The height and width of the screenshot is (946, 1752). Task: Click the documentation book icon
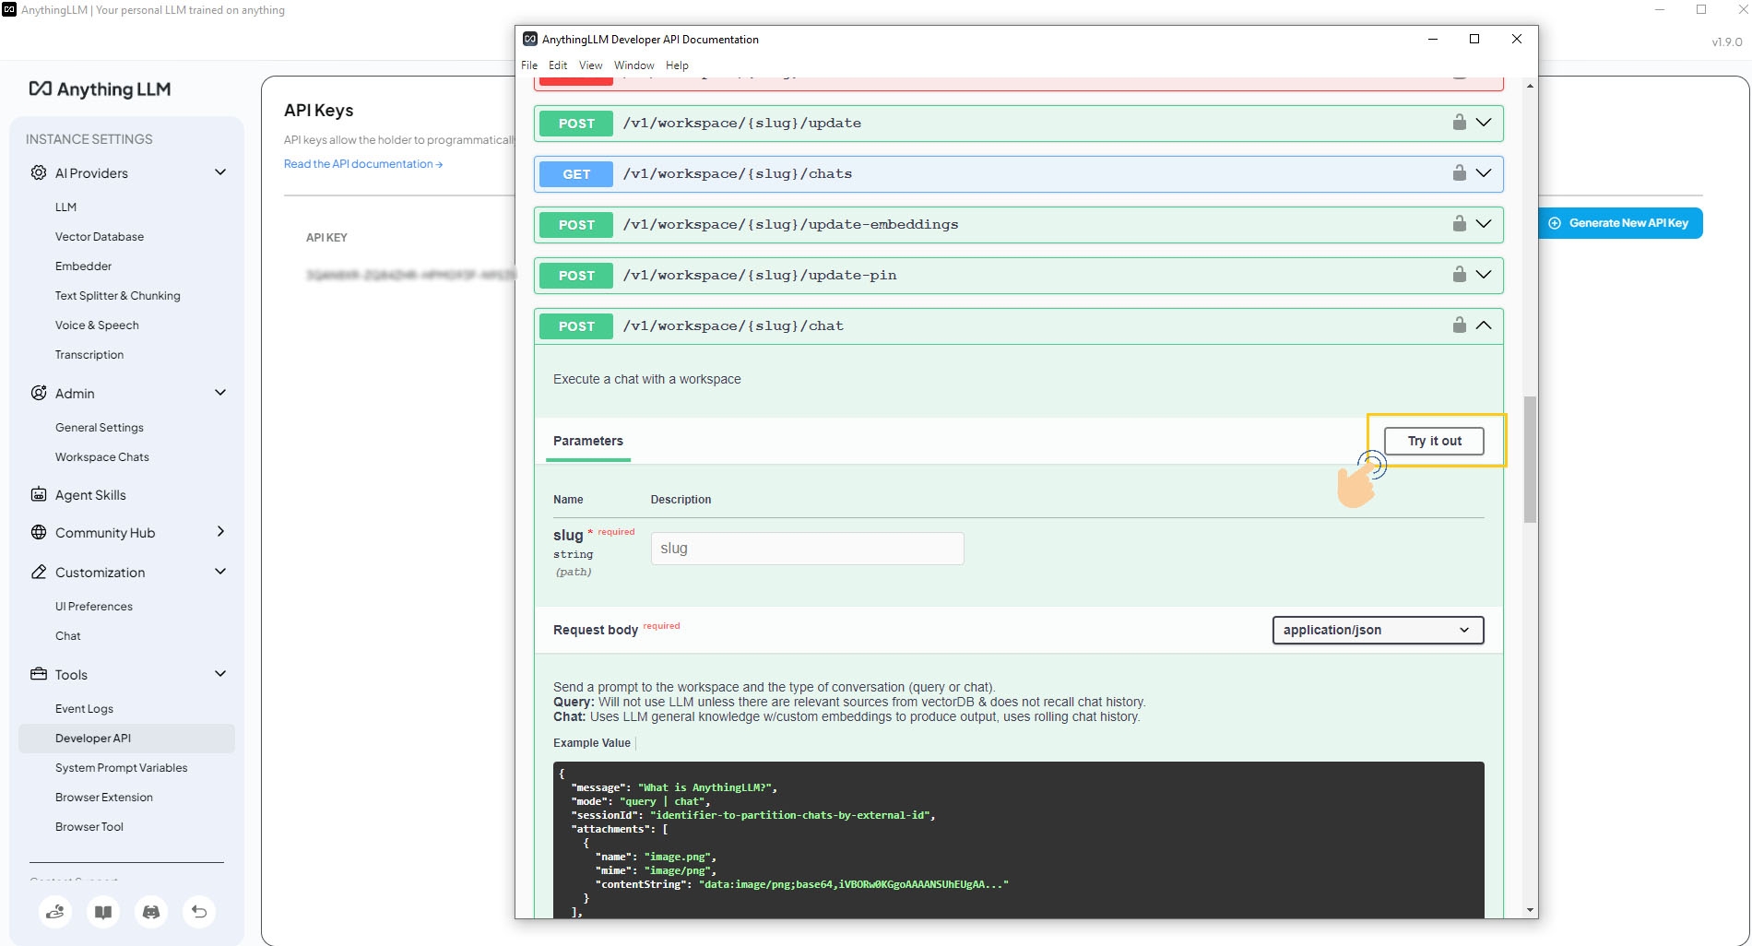103,912
